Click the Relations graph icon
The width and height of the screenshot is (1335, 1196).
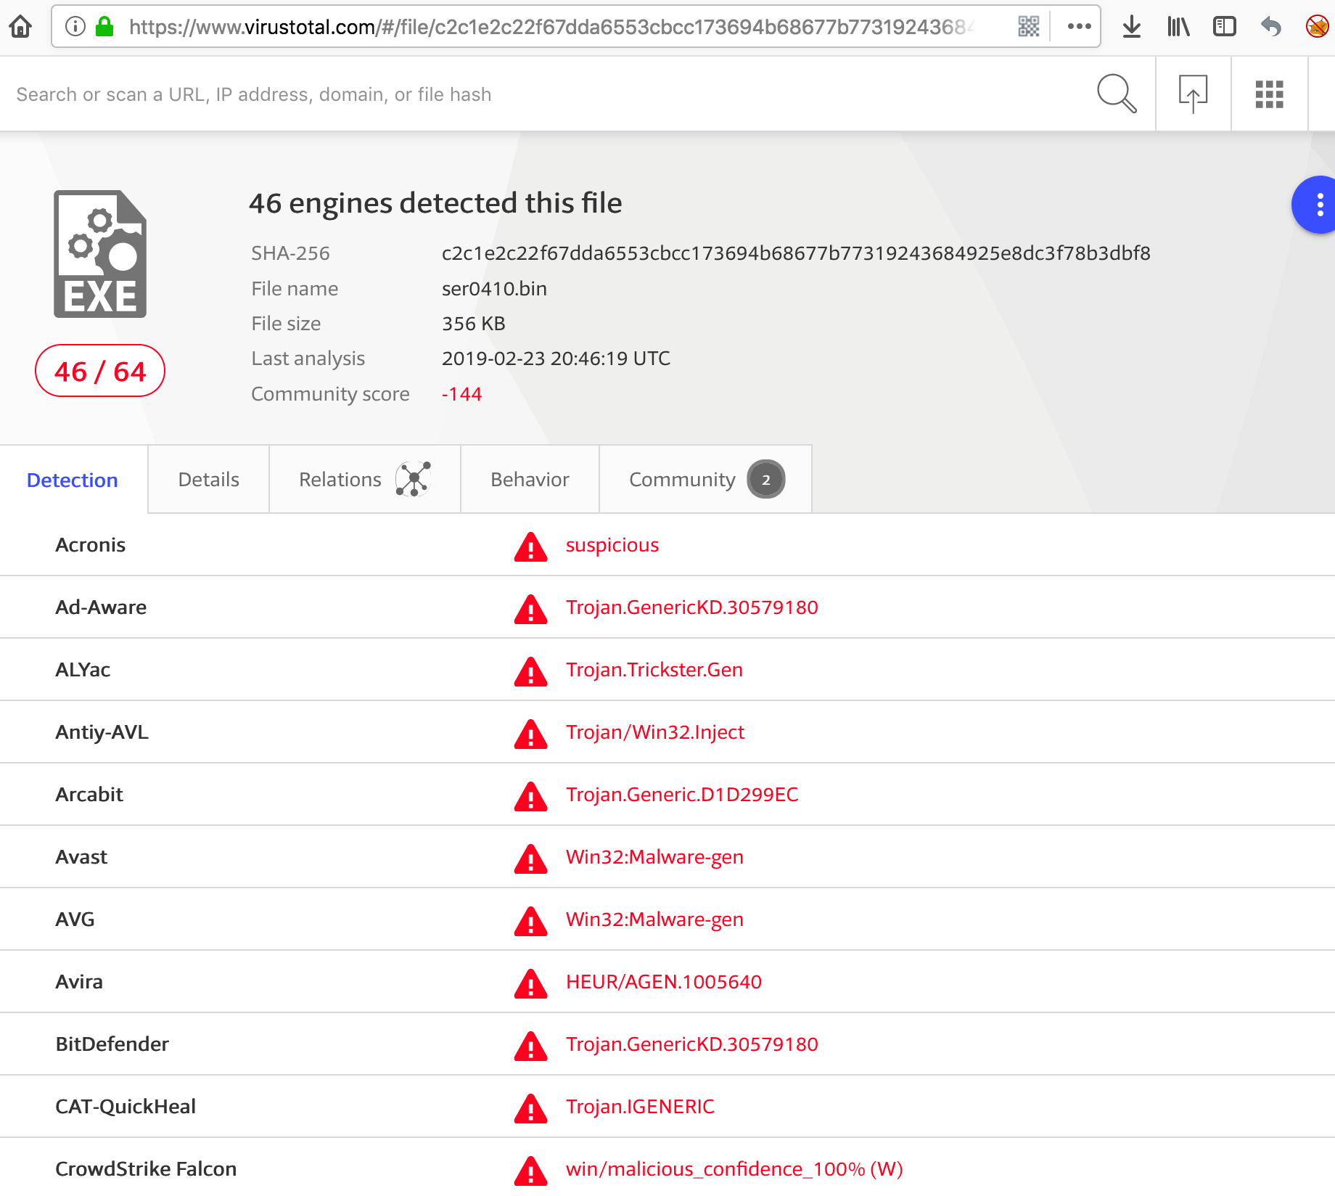414,479
